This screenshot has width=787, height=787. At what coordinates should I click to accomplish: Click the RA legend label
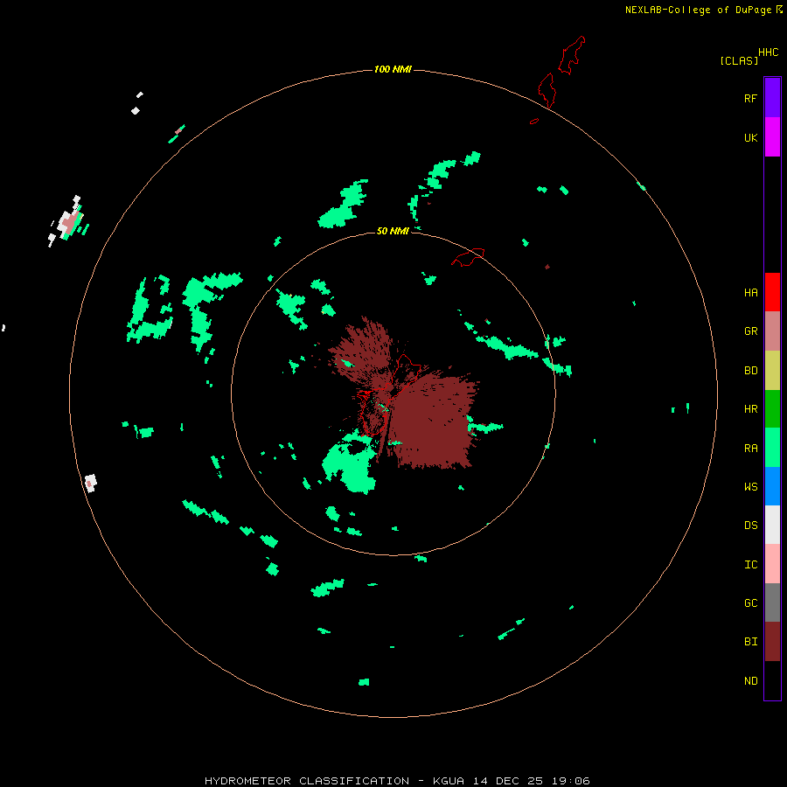750,449
